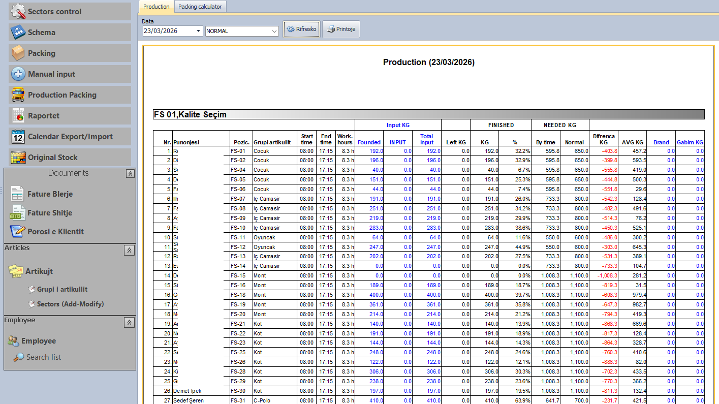Open Schema via its blue grid icon
719x404 pixels.
tap(18, 32)
